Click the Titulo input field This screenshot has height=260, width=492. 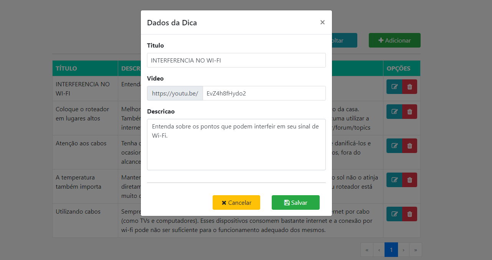[236, 60]
